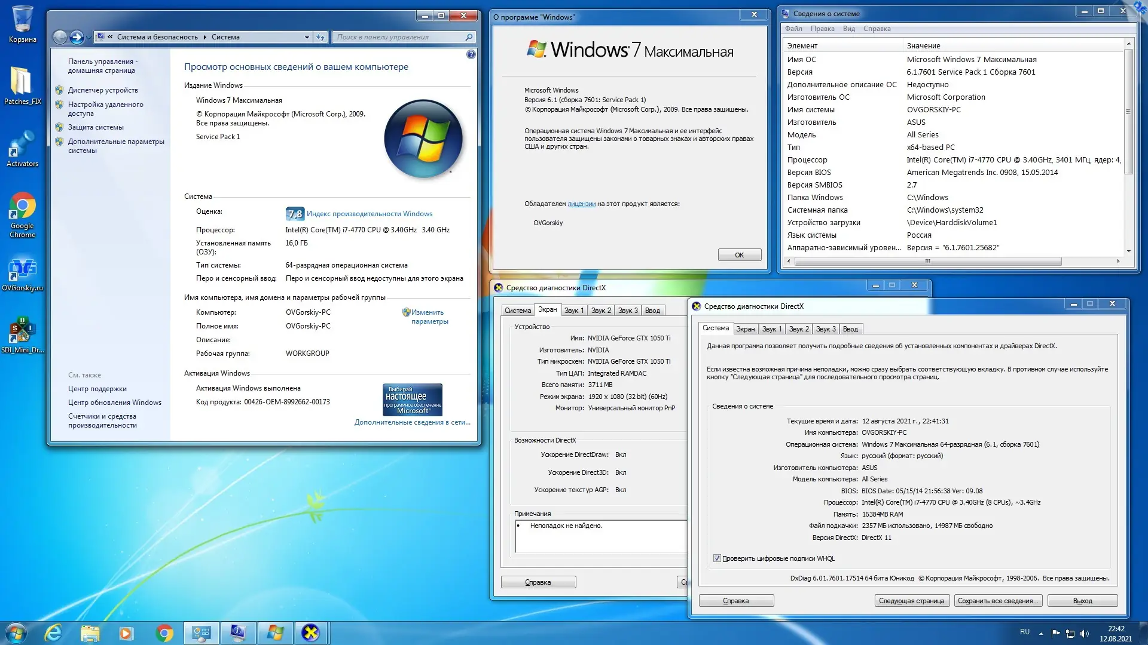The width and height of the screenshot is (1148, 645).
Task: Click the control panel help question icon
Action: (x=471, y=54)
